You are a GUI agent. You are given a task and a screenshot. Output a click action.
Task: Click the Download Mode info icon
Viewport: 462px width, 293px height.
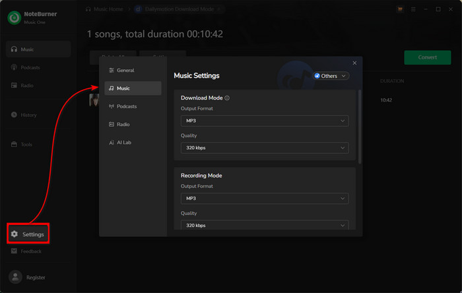click(x=227, y=98)
